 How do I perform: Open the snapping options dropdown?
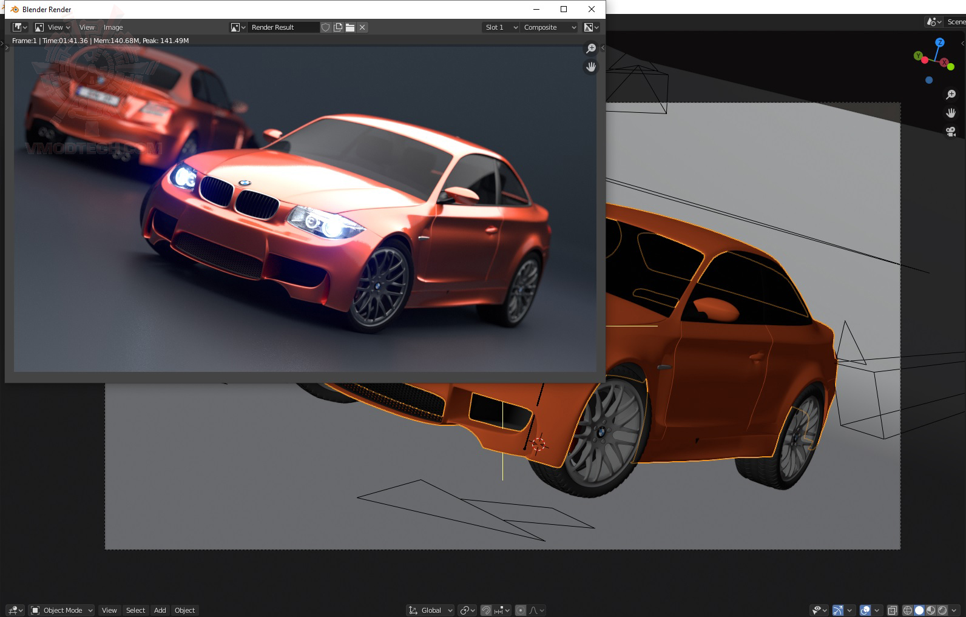tap(502, 610)
